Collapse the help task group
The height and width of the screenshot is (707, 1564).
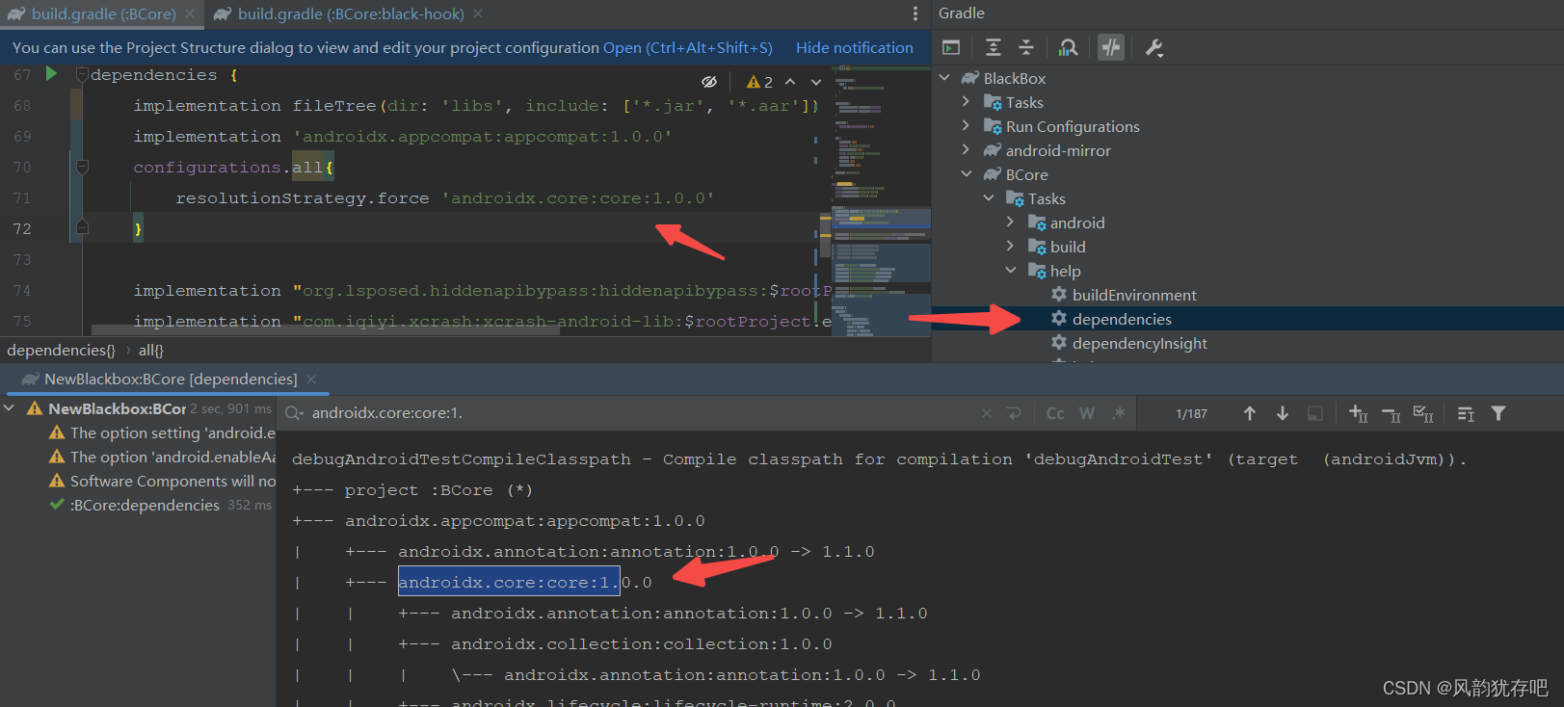pos(1011,271)
